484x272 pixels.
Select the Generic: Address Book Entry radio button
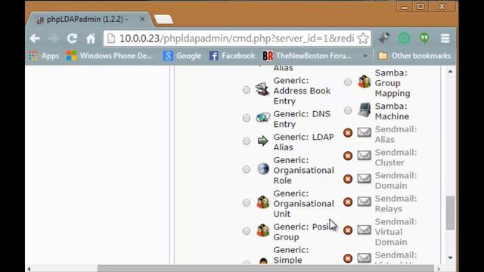pos(247,90)
